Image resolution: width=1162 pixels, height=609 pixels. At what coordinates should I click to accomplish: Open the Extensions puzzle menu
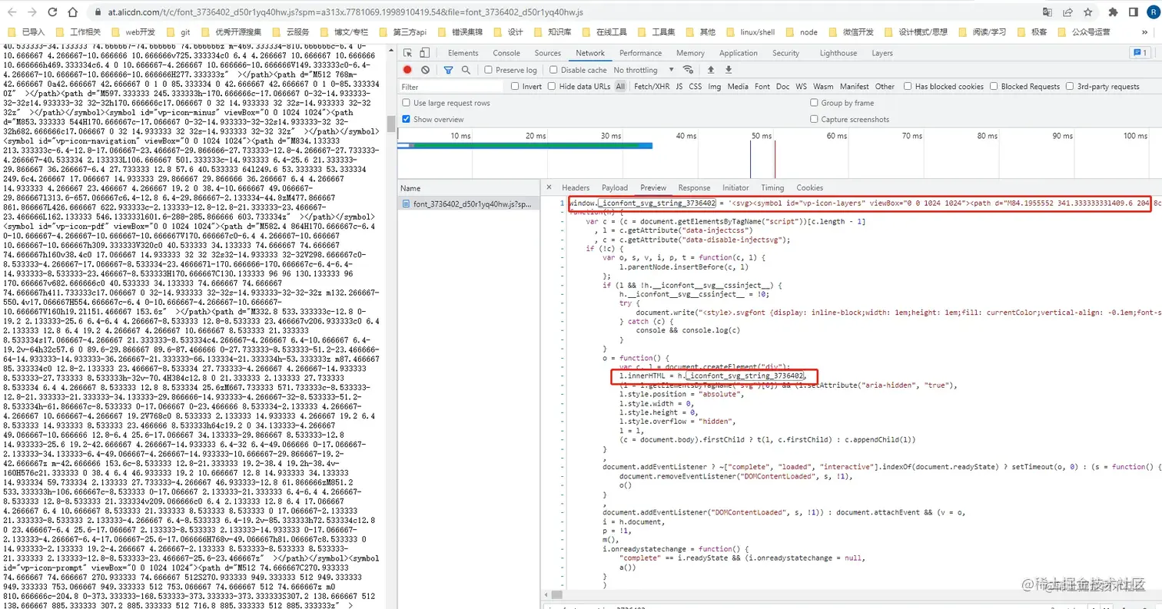coord(1113,12)
